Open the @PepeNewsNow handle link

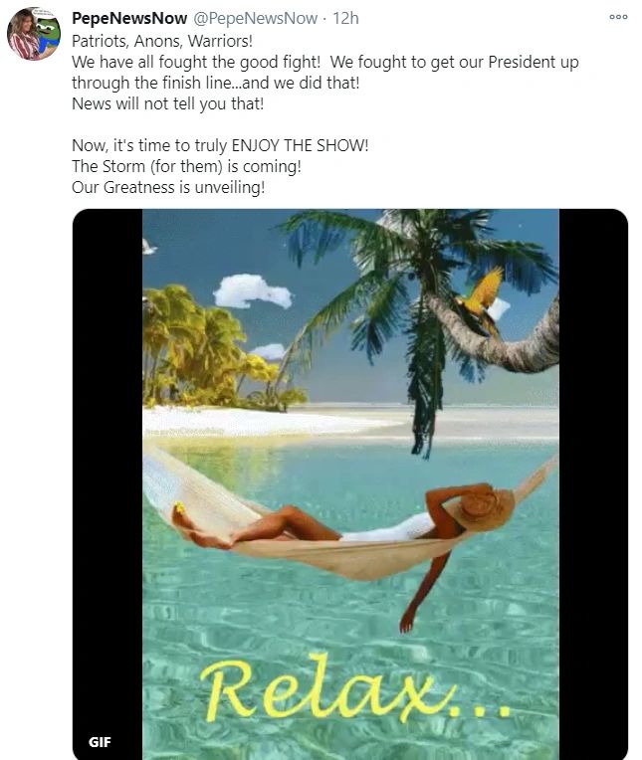(x=256, y=19)
